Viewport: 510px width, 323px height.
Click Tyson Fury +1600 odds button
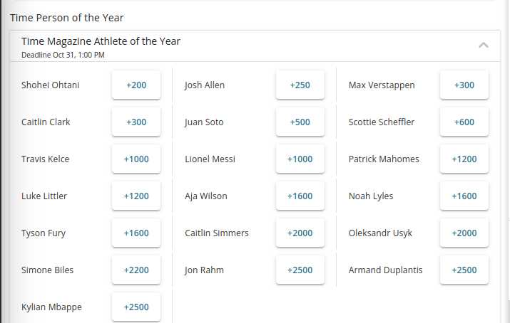[x=136, y=233]
